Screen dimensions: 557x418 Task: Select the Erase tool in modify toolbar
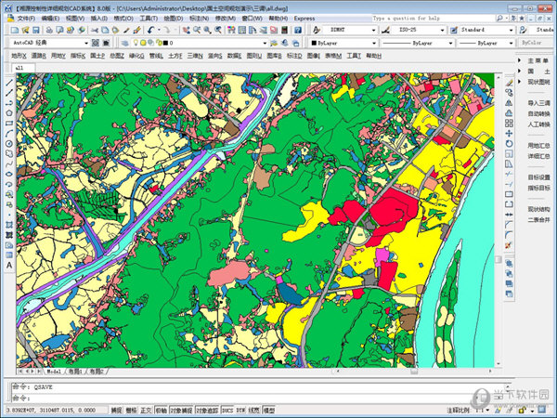(509, 81)
